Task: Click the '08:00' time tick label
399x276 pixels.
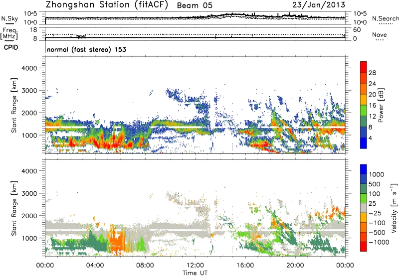Action: pyautogui.click(x=145, y=266)
